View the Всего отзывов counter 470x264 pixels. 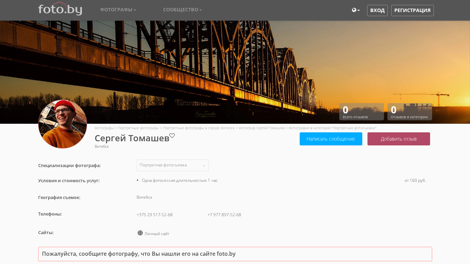(x=361, y=112)
